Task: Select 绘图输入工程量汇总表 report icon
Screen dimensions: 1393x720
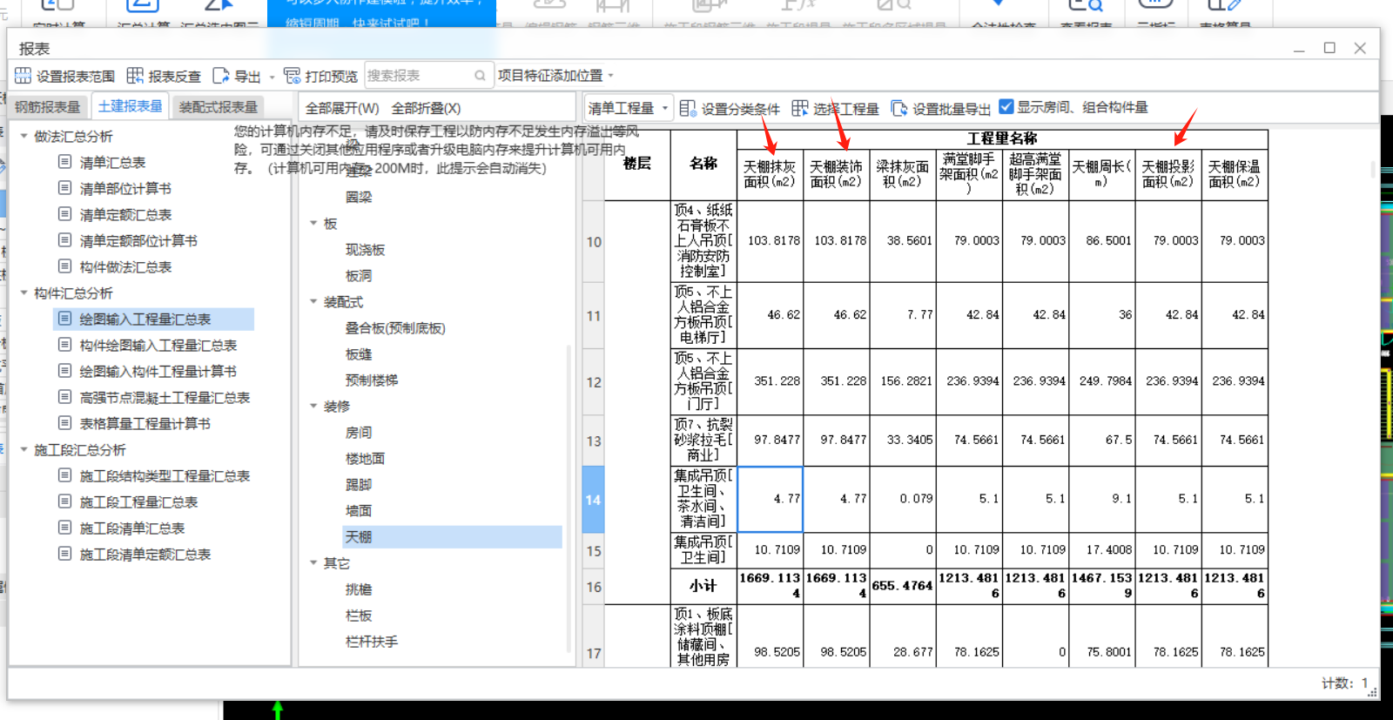Action: click(x=64, y=319)
